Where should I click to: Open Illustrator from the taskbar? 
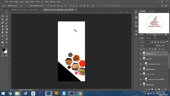tap(56, 94)
